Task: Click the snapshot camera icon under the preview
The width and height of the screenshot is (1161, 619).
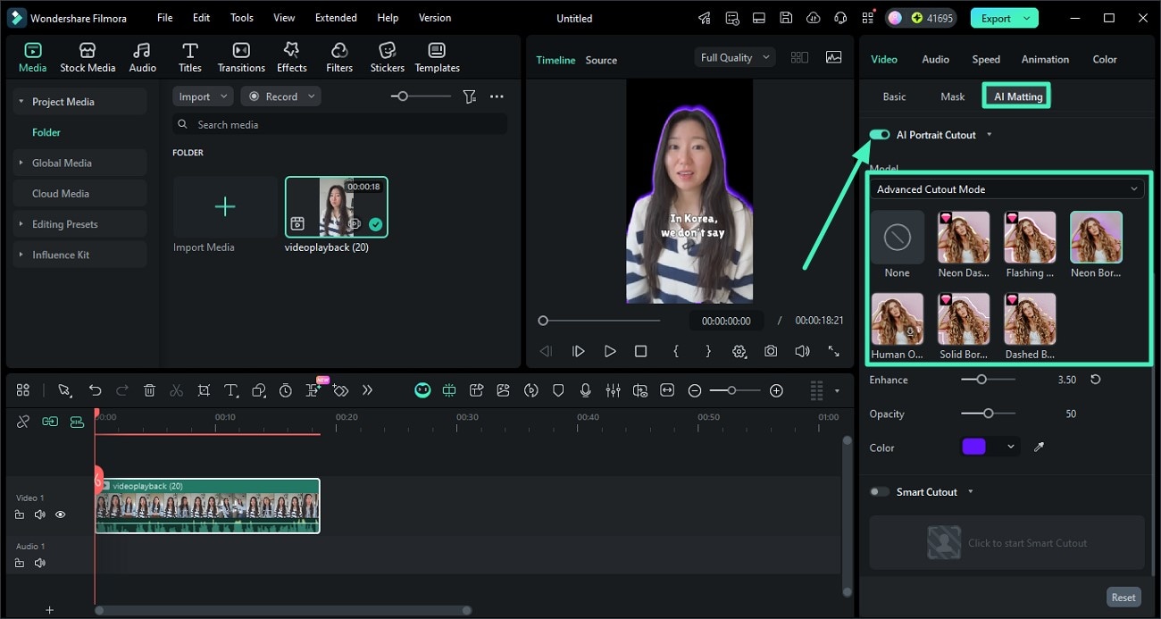Action: (771, 351)
